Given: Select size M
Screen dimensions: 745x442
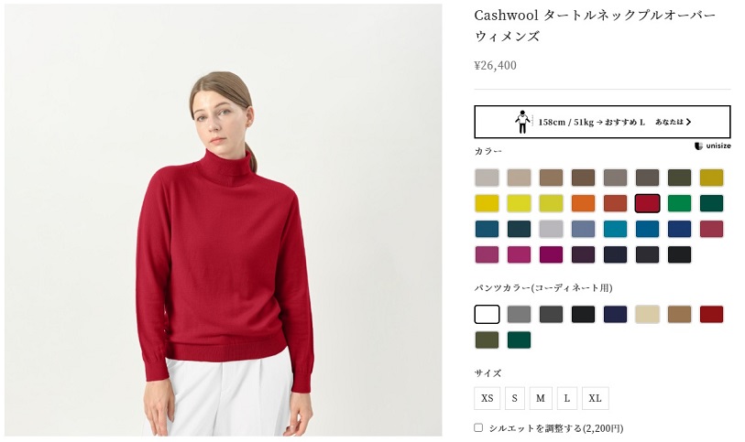Looking at the screenshot, I should point(541,398).
